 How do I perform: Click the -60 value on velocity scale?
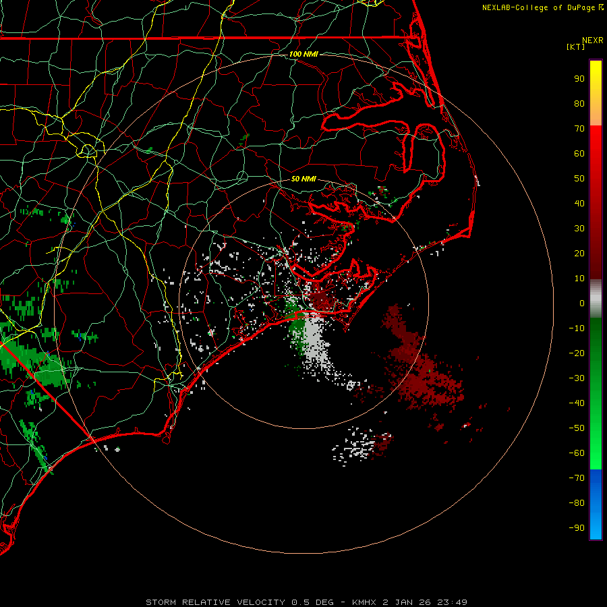click(577, 453)
